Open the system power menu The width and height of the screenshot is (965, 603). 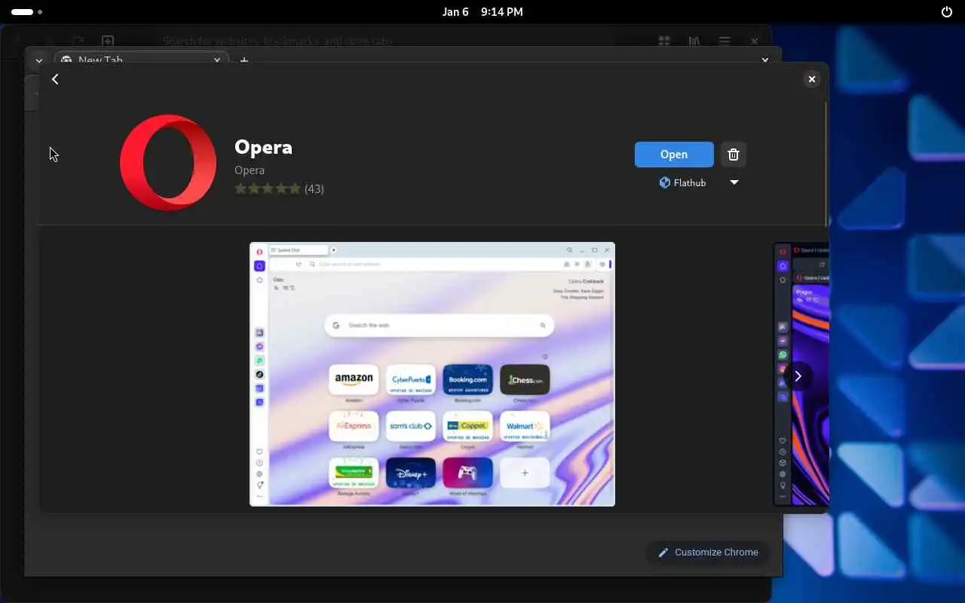pos(947,12)
